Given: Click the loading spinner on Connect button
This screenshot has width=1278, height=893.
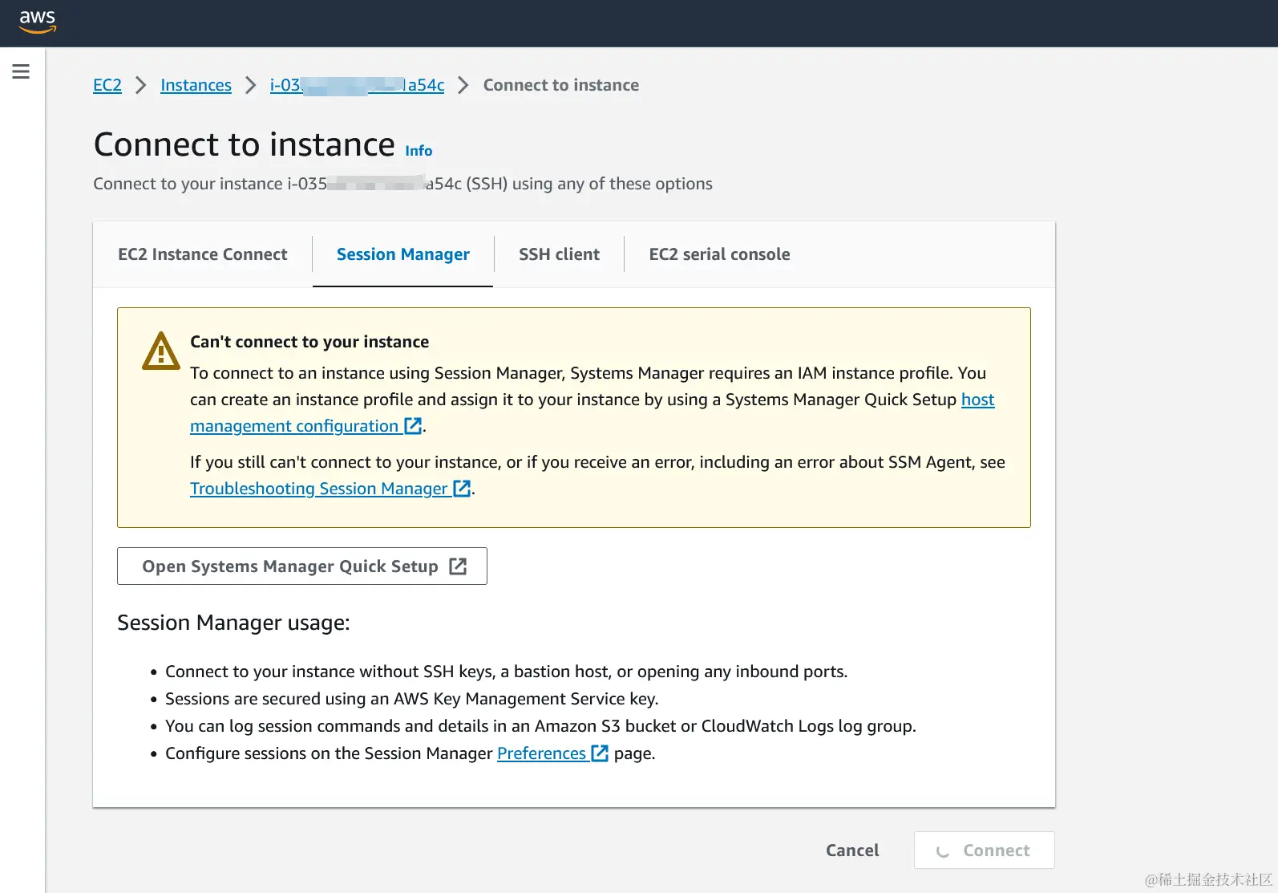Looking at the screenshot, I should (x=943, y=851).
